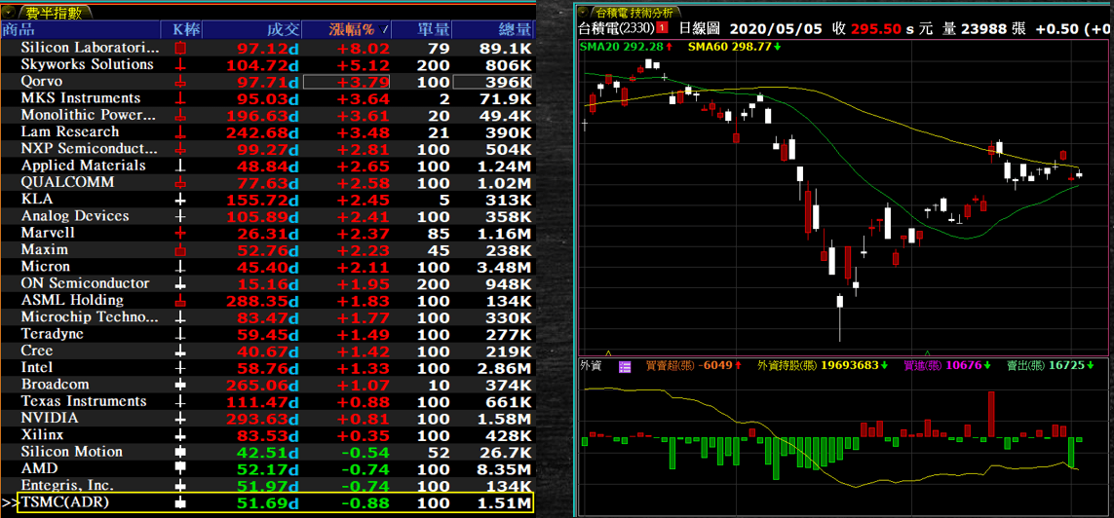Click the K-bar icon for ON Semiconductor
This screenshot has height=518, width=1114.
(x=180, y=284)
